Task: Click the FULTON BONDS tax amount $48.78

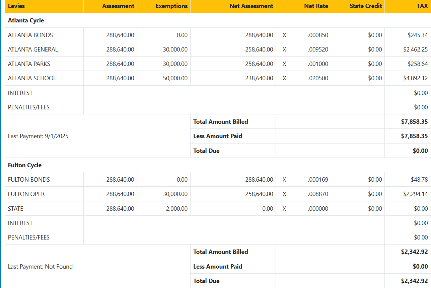Action: coord(419,180)
